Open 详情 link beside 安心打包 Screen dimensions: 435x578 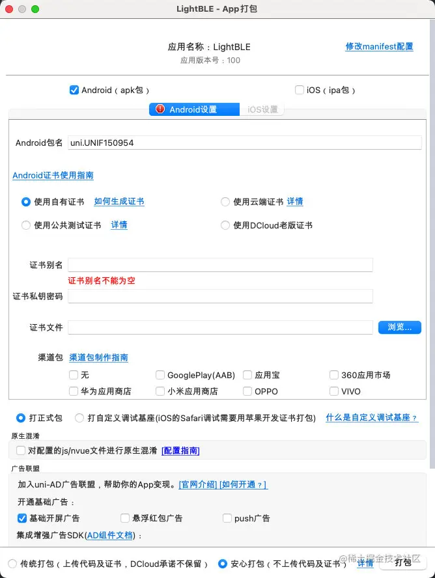click(365, 564)
